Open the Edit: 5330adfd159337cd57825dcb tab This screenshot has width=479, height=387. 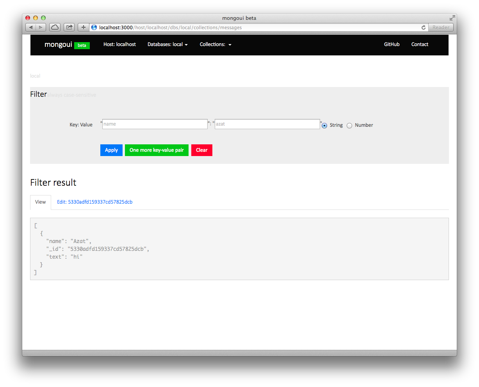[x=94, y=202]
